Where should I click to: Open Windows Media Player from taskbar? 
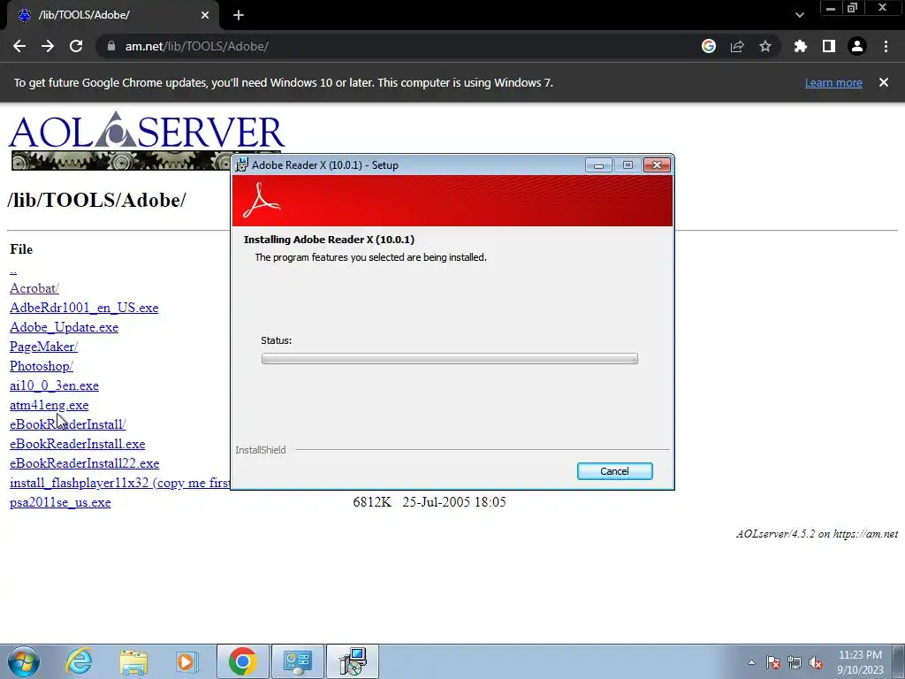[186, 661]
